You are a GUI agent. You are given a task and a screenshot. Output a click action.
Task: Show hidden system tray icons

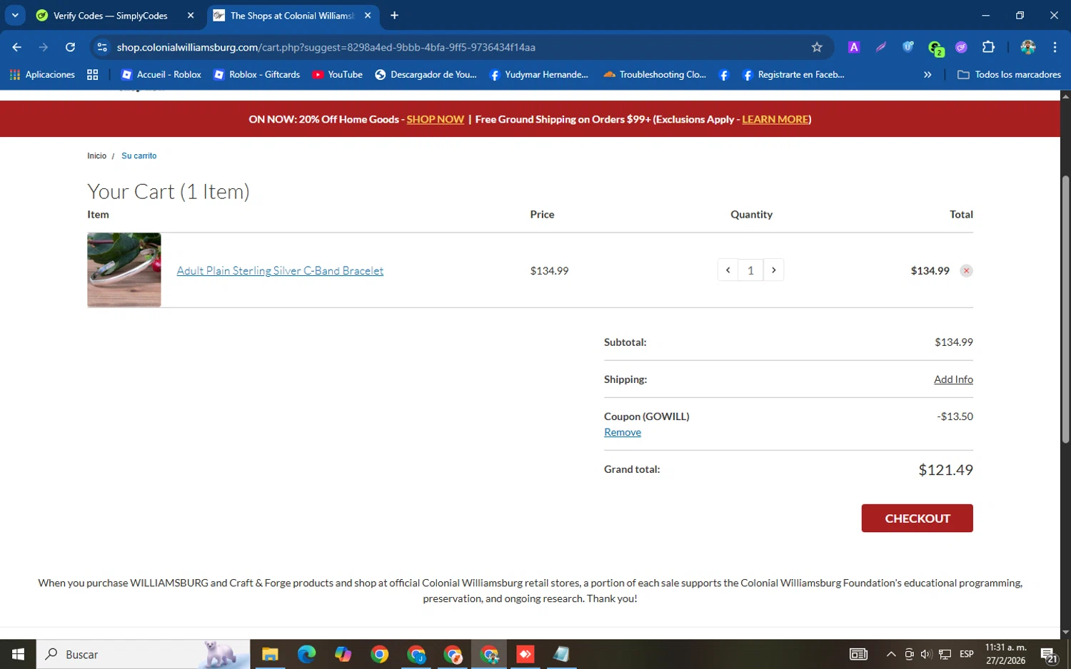(891, 654)
